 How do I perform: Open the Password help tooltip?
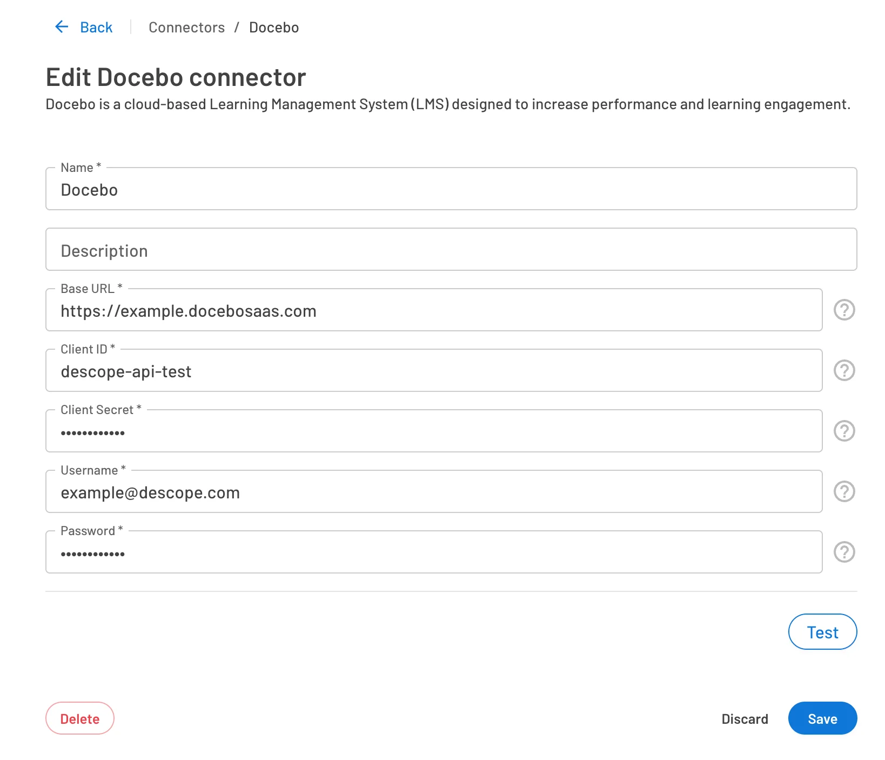tap(844, 552)
